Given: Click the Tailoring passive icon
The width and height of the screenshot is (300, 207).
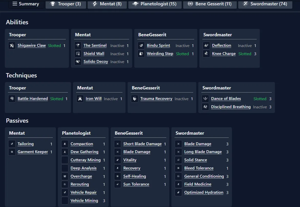Looking at the screenshot, I should tap(12, 144).
